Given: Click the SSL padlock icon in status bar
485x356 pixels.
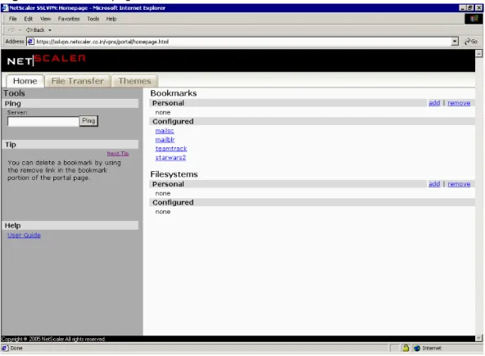Looking at the screenshot, I should (x=406, y=348).
